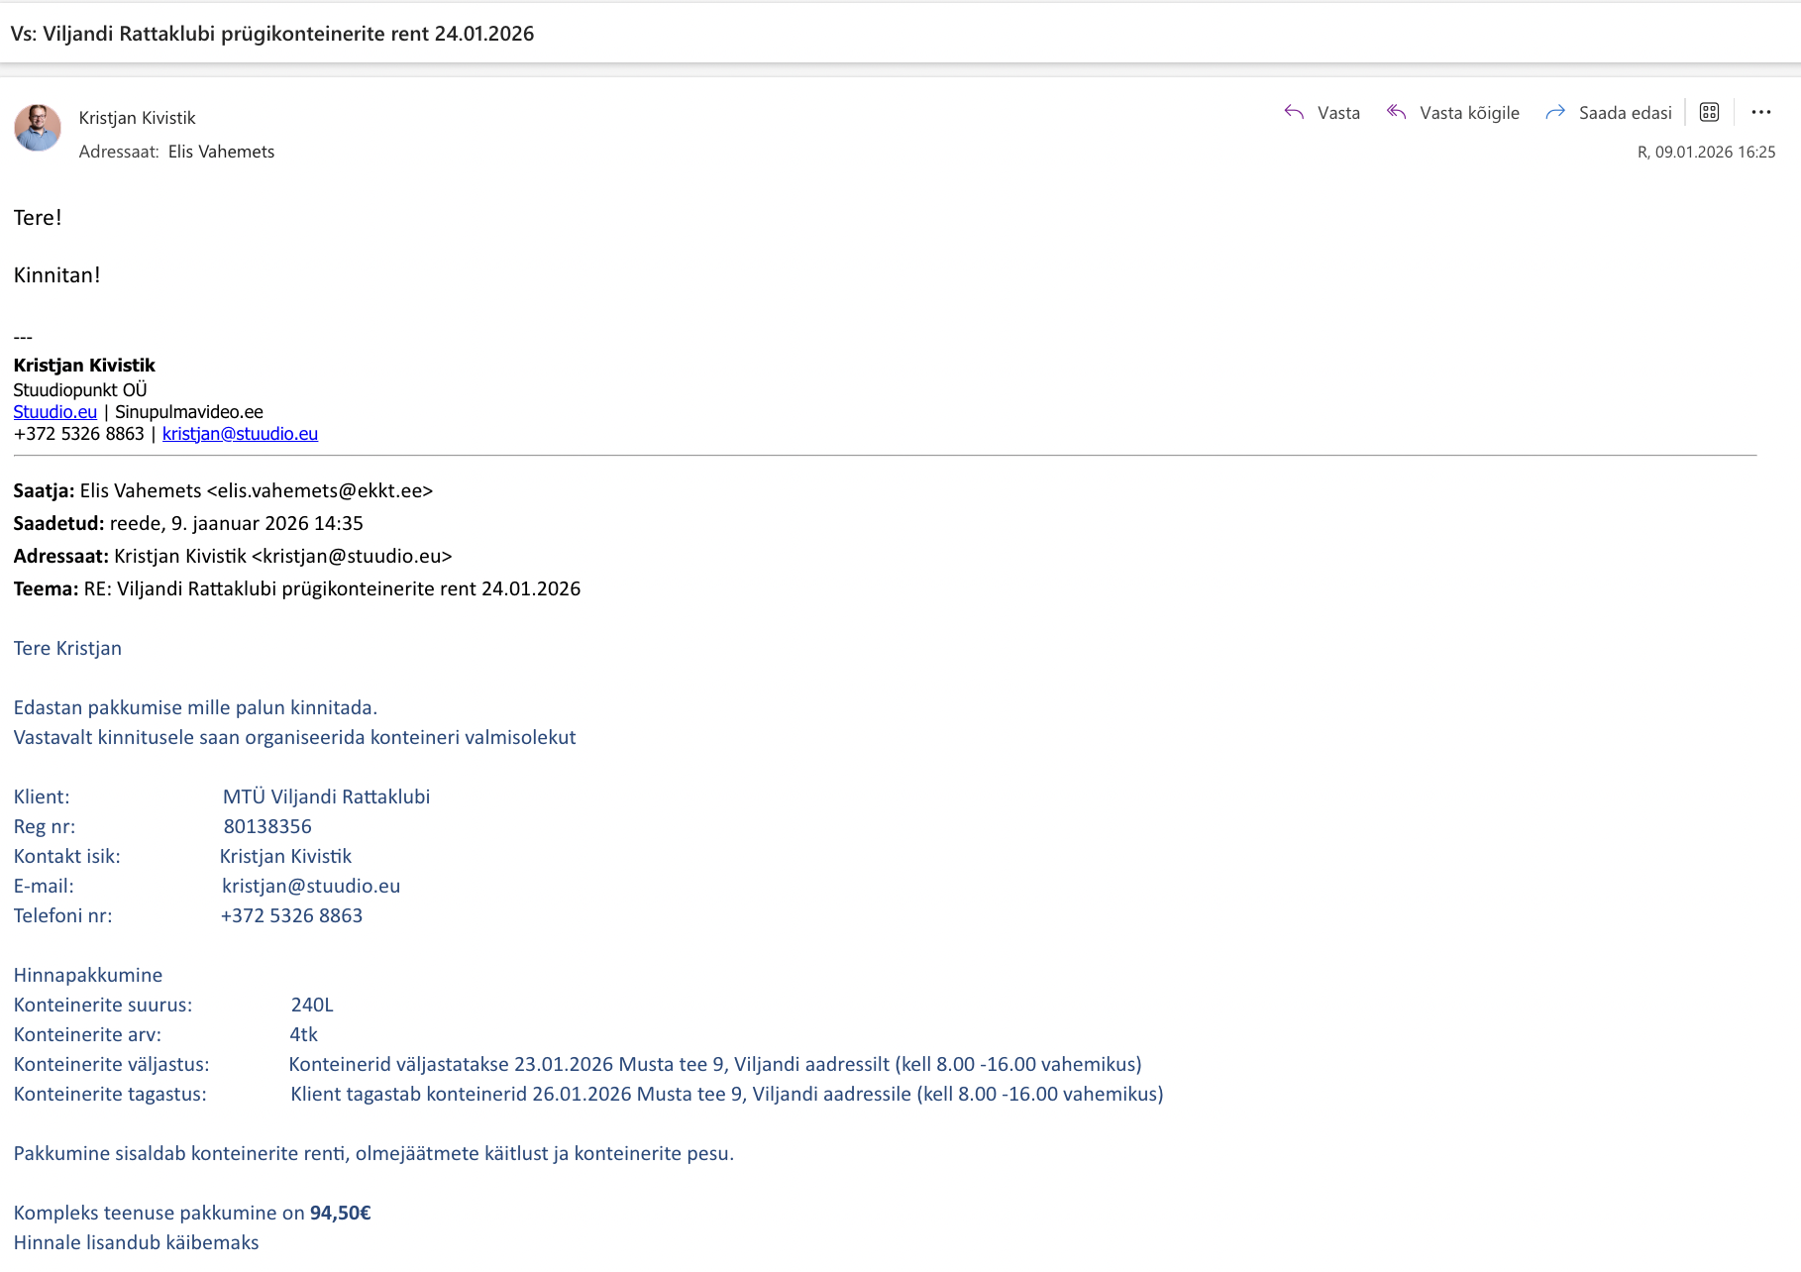This screenshot has height=1272, width=1801.
Task: Click the Reply all (Vasta kõigile) icon
Action: (1397, 112)
